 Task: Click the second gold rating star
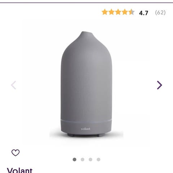click(x=111, y=12)
